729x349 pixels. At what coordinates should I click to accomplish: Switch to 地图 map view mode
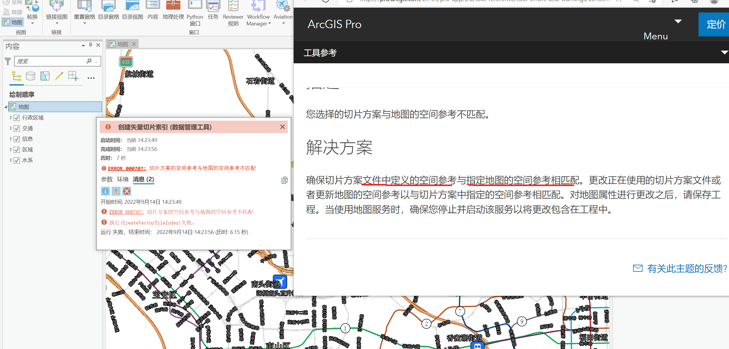point(13,22)
